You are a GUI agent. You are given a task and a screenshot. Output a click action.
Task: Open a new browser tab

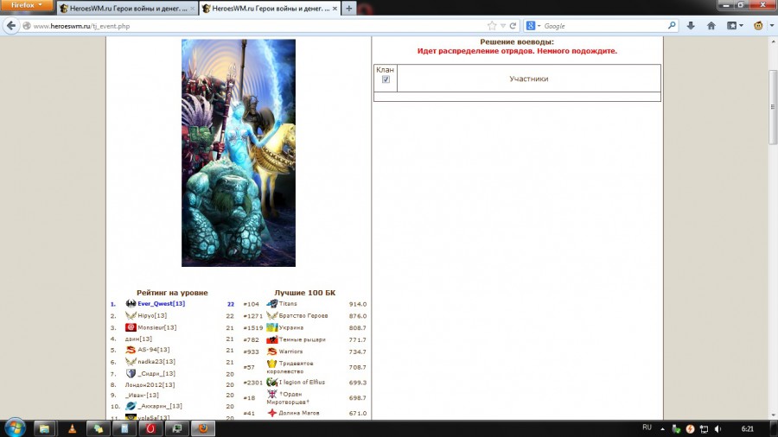349,9
